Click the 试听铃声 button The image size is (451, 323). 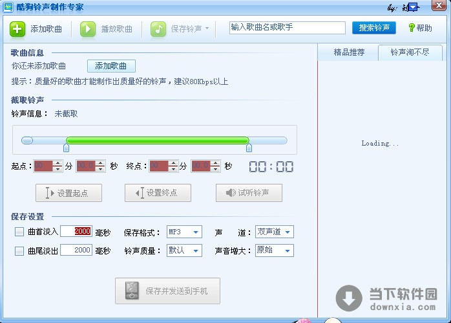(249, 193)
